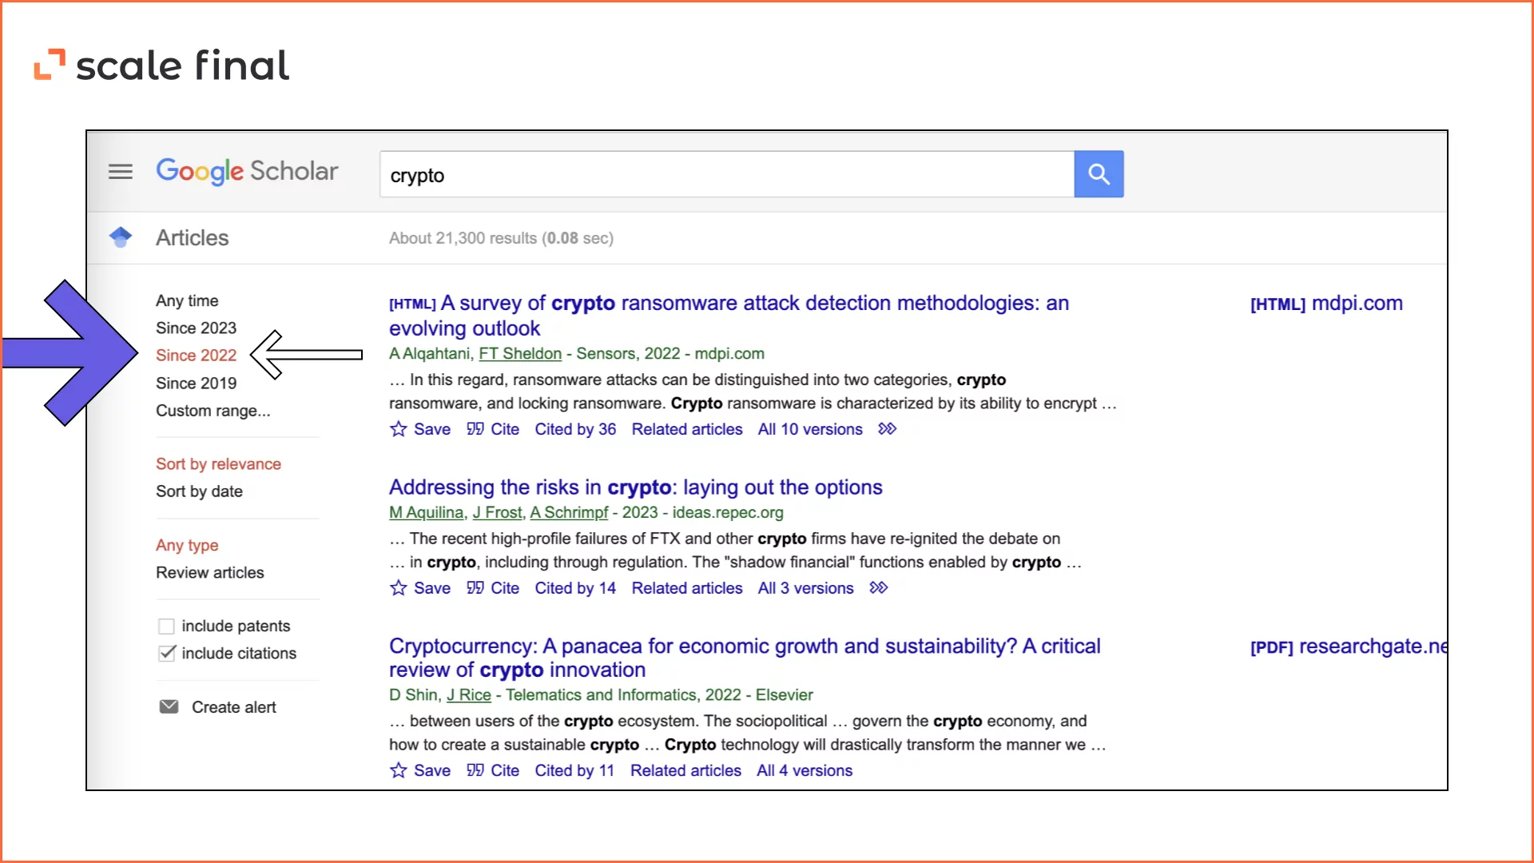Click the blue search magnifier button
This screenshot has width=1534, height=863.
1099,174
